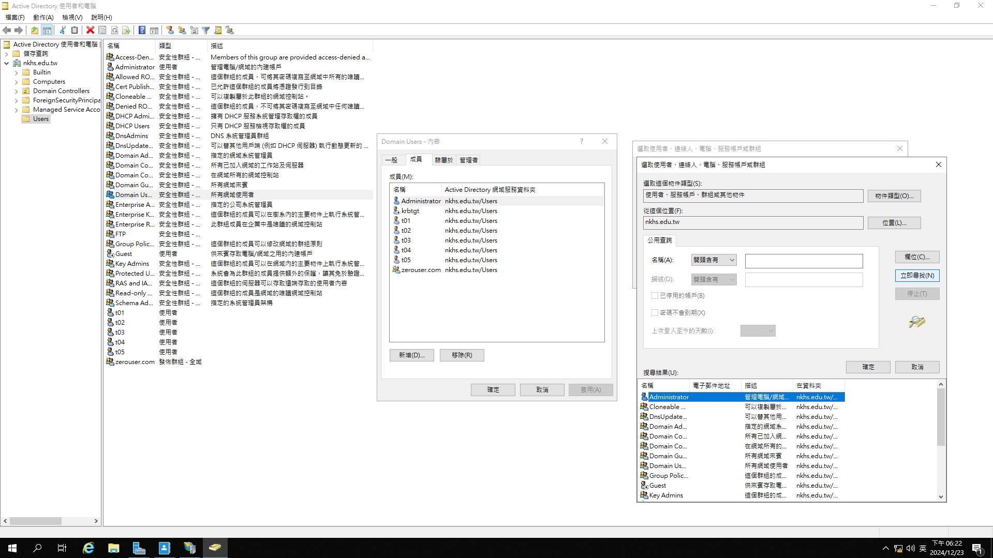The width and height of the screenshot is (993, 558).
Task: Switch to the 管理者 tab in Domain Users
Action: pyautogui.click(x=469, y=160)
